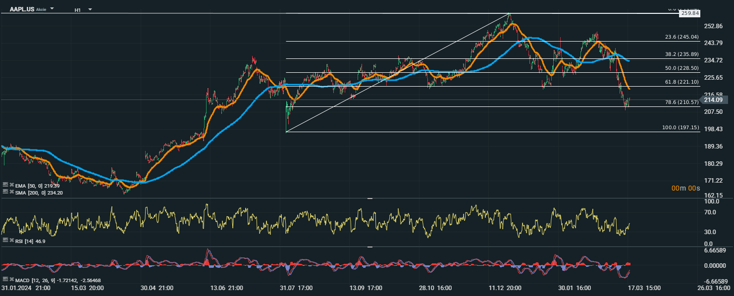This screenshot has height=296, width=734.
Task: Open RSI 14 indicator settings icon
Action: point(5,240)
